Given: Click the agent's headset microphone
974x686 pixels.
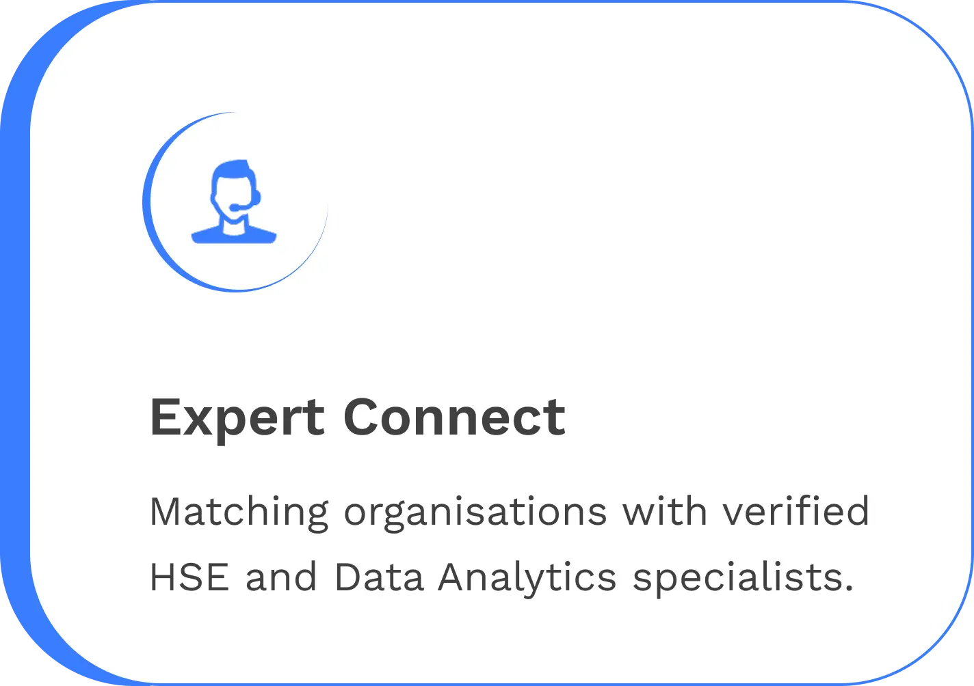Looking at the screenshot, I should point(235,207).
